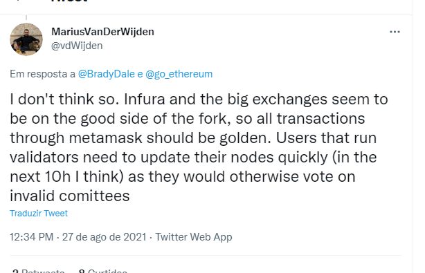Click the Tweet header title
This screenshot has width=425, height=273.
[69, 1]
